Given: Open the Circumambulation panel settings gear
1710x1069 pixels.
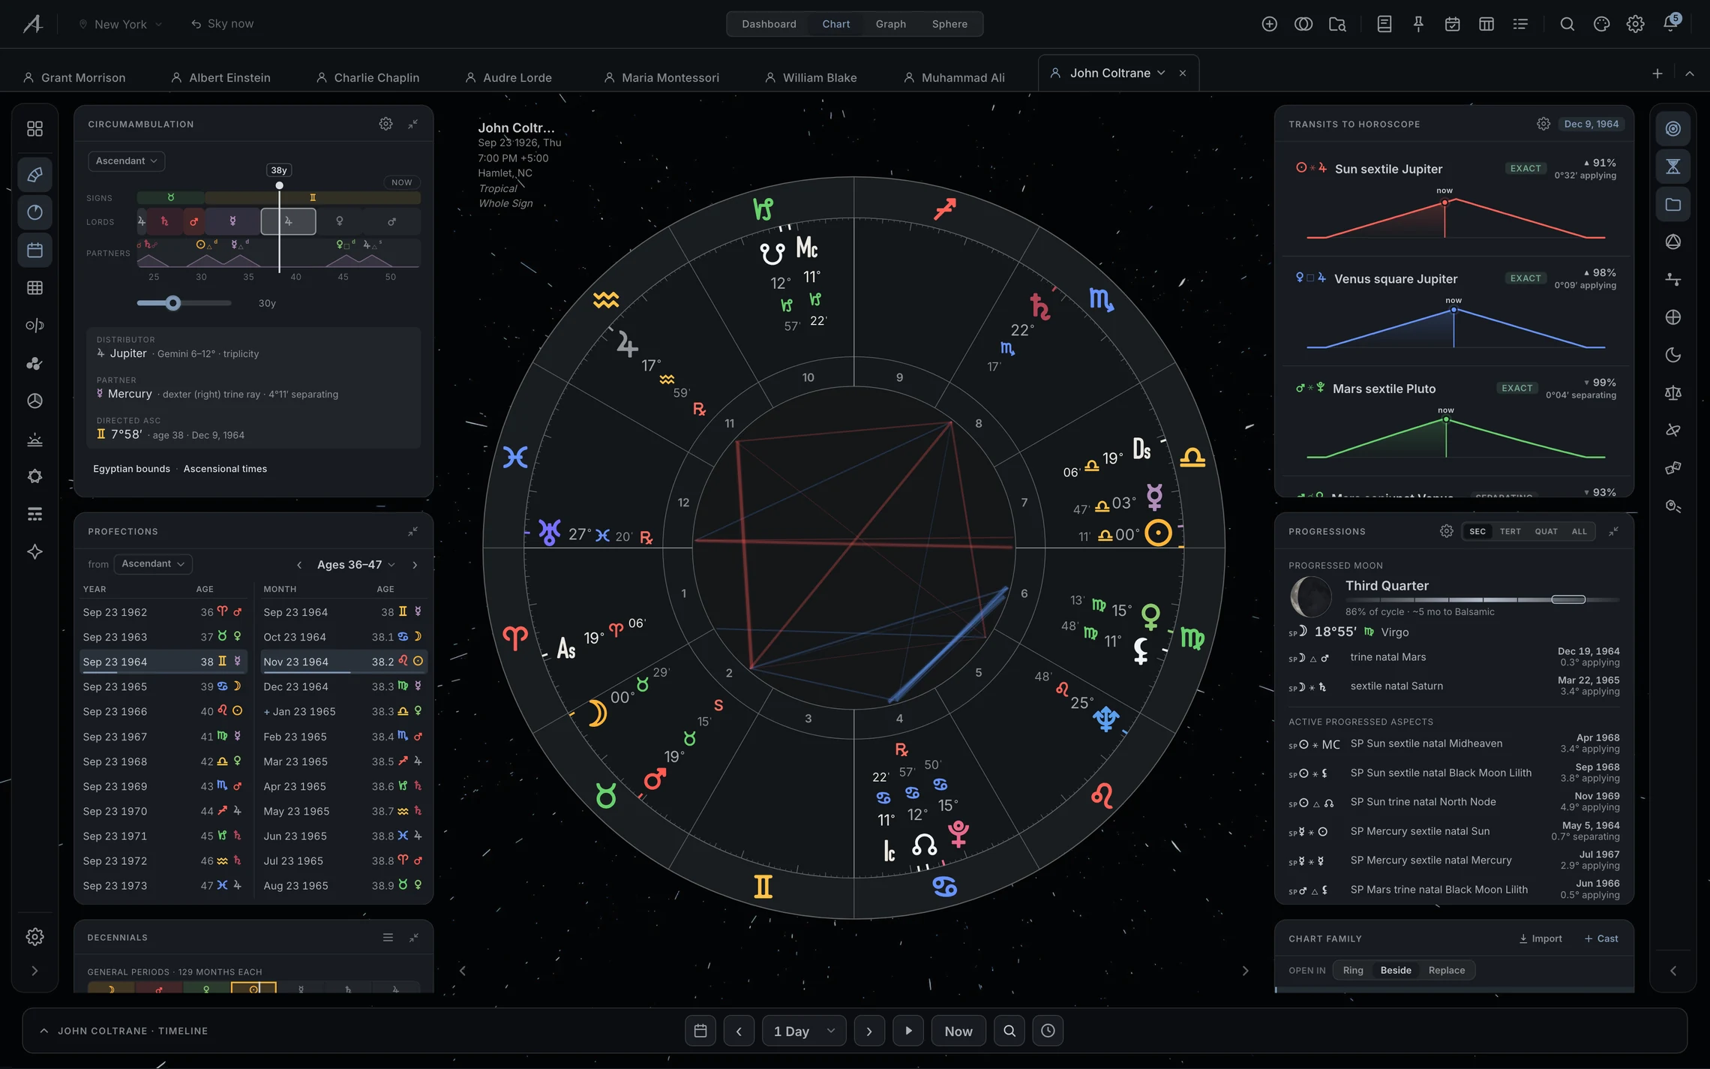Looking at the screenshot, I should click(385, 124).
